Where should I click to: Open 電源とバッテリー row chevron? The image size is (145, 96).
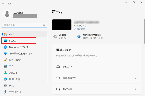[136, 78]
